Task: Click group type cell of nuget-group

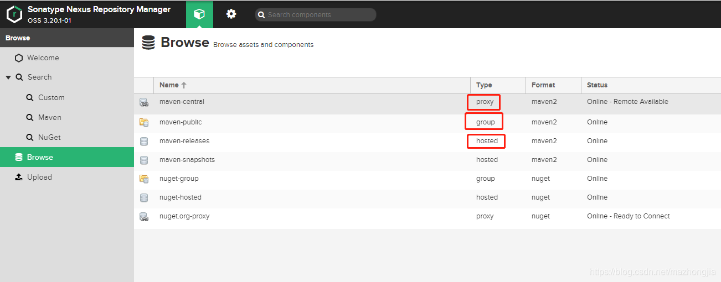Action: click(486, 179)
